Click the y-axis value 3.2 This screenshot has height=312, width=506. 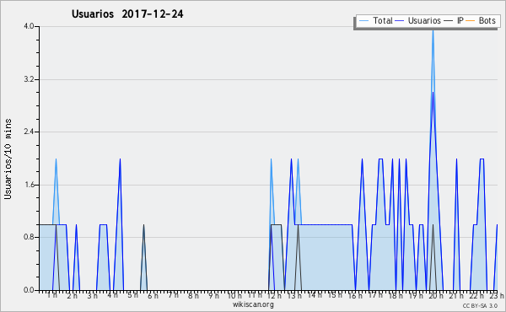click(29, 79)
